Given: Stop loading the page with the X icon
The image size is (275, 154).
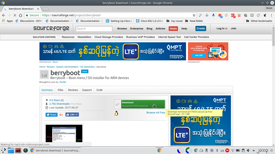Looking at the screenshot, I should point(15,15).
